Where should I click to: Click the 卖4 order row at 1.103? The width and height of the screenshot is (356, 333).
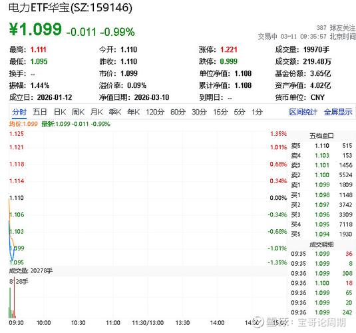321,155
